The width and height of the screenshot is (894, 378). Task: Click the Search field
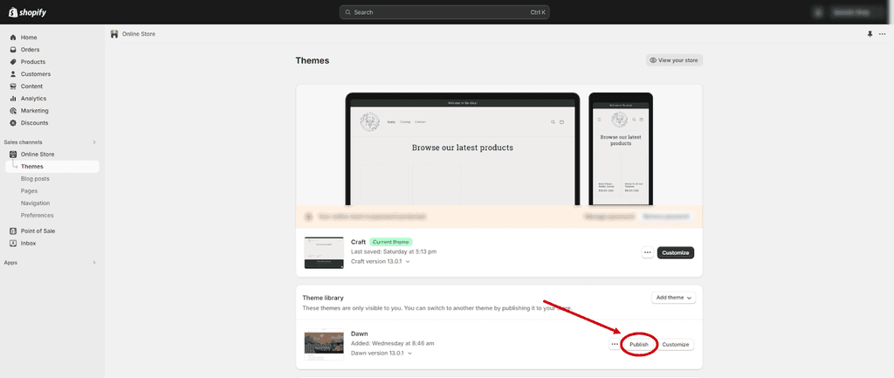click(x=444, y=12)
